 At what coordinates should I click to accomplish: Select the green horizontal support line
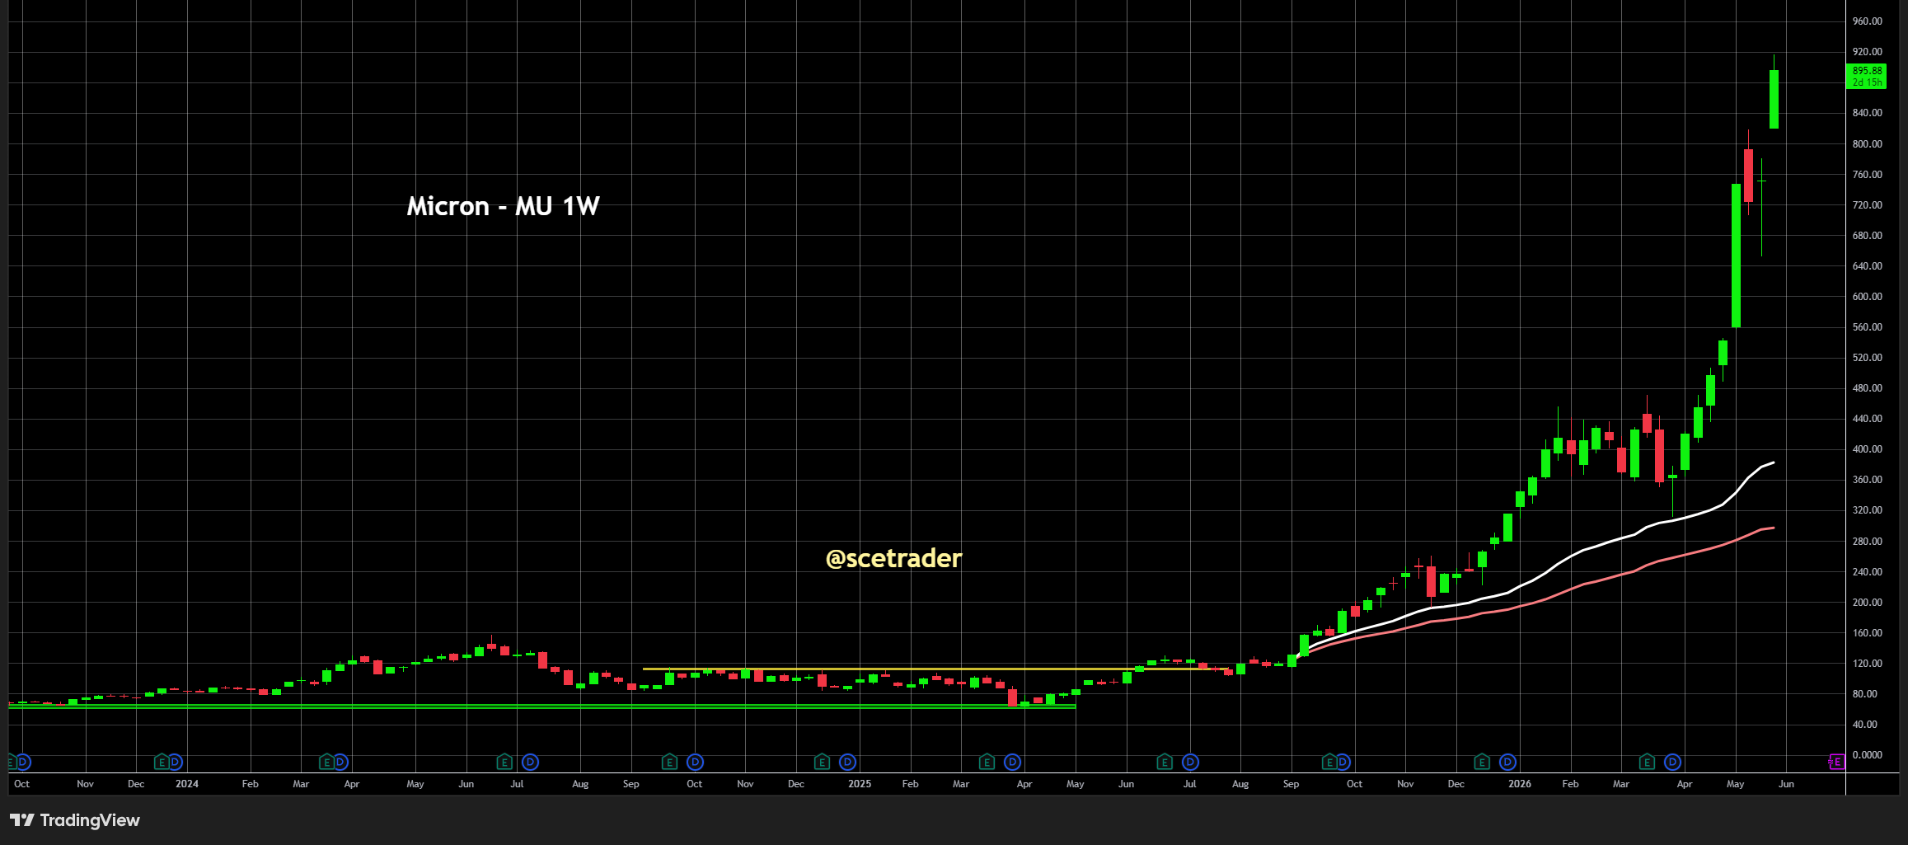point(541,706)
